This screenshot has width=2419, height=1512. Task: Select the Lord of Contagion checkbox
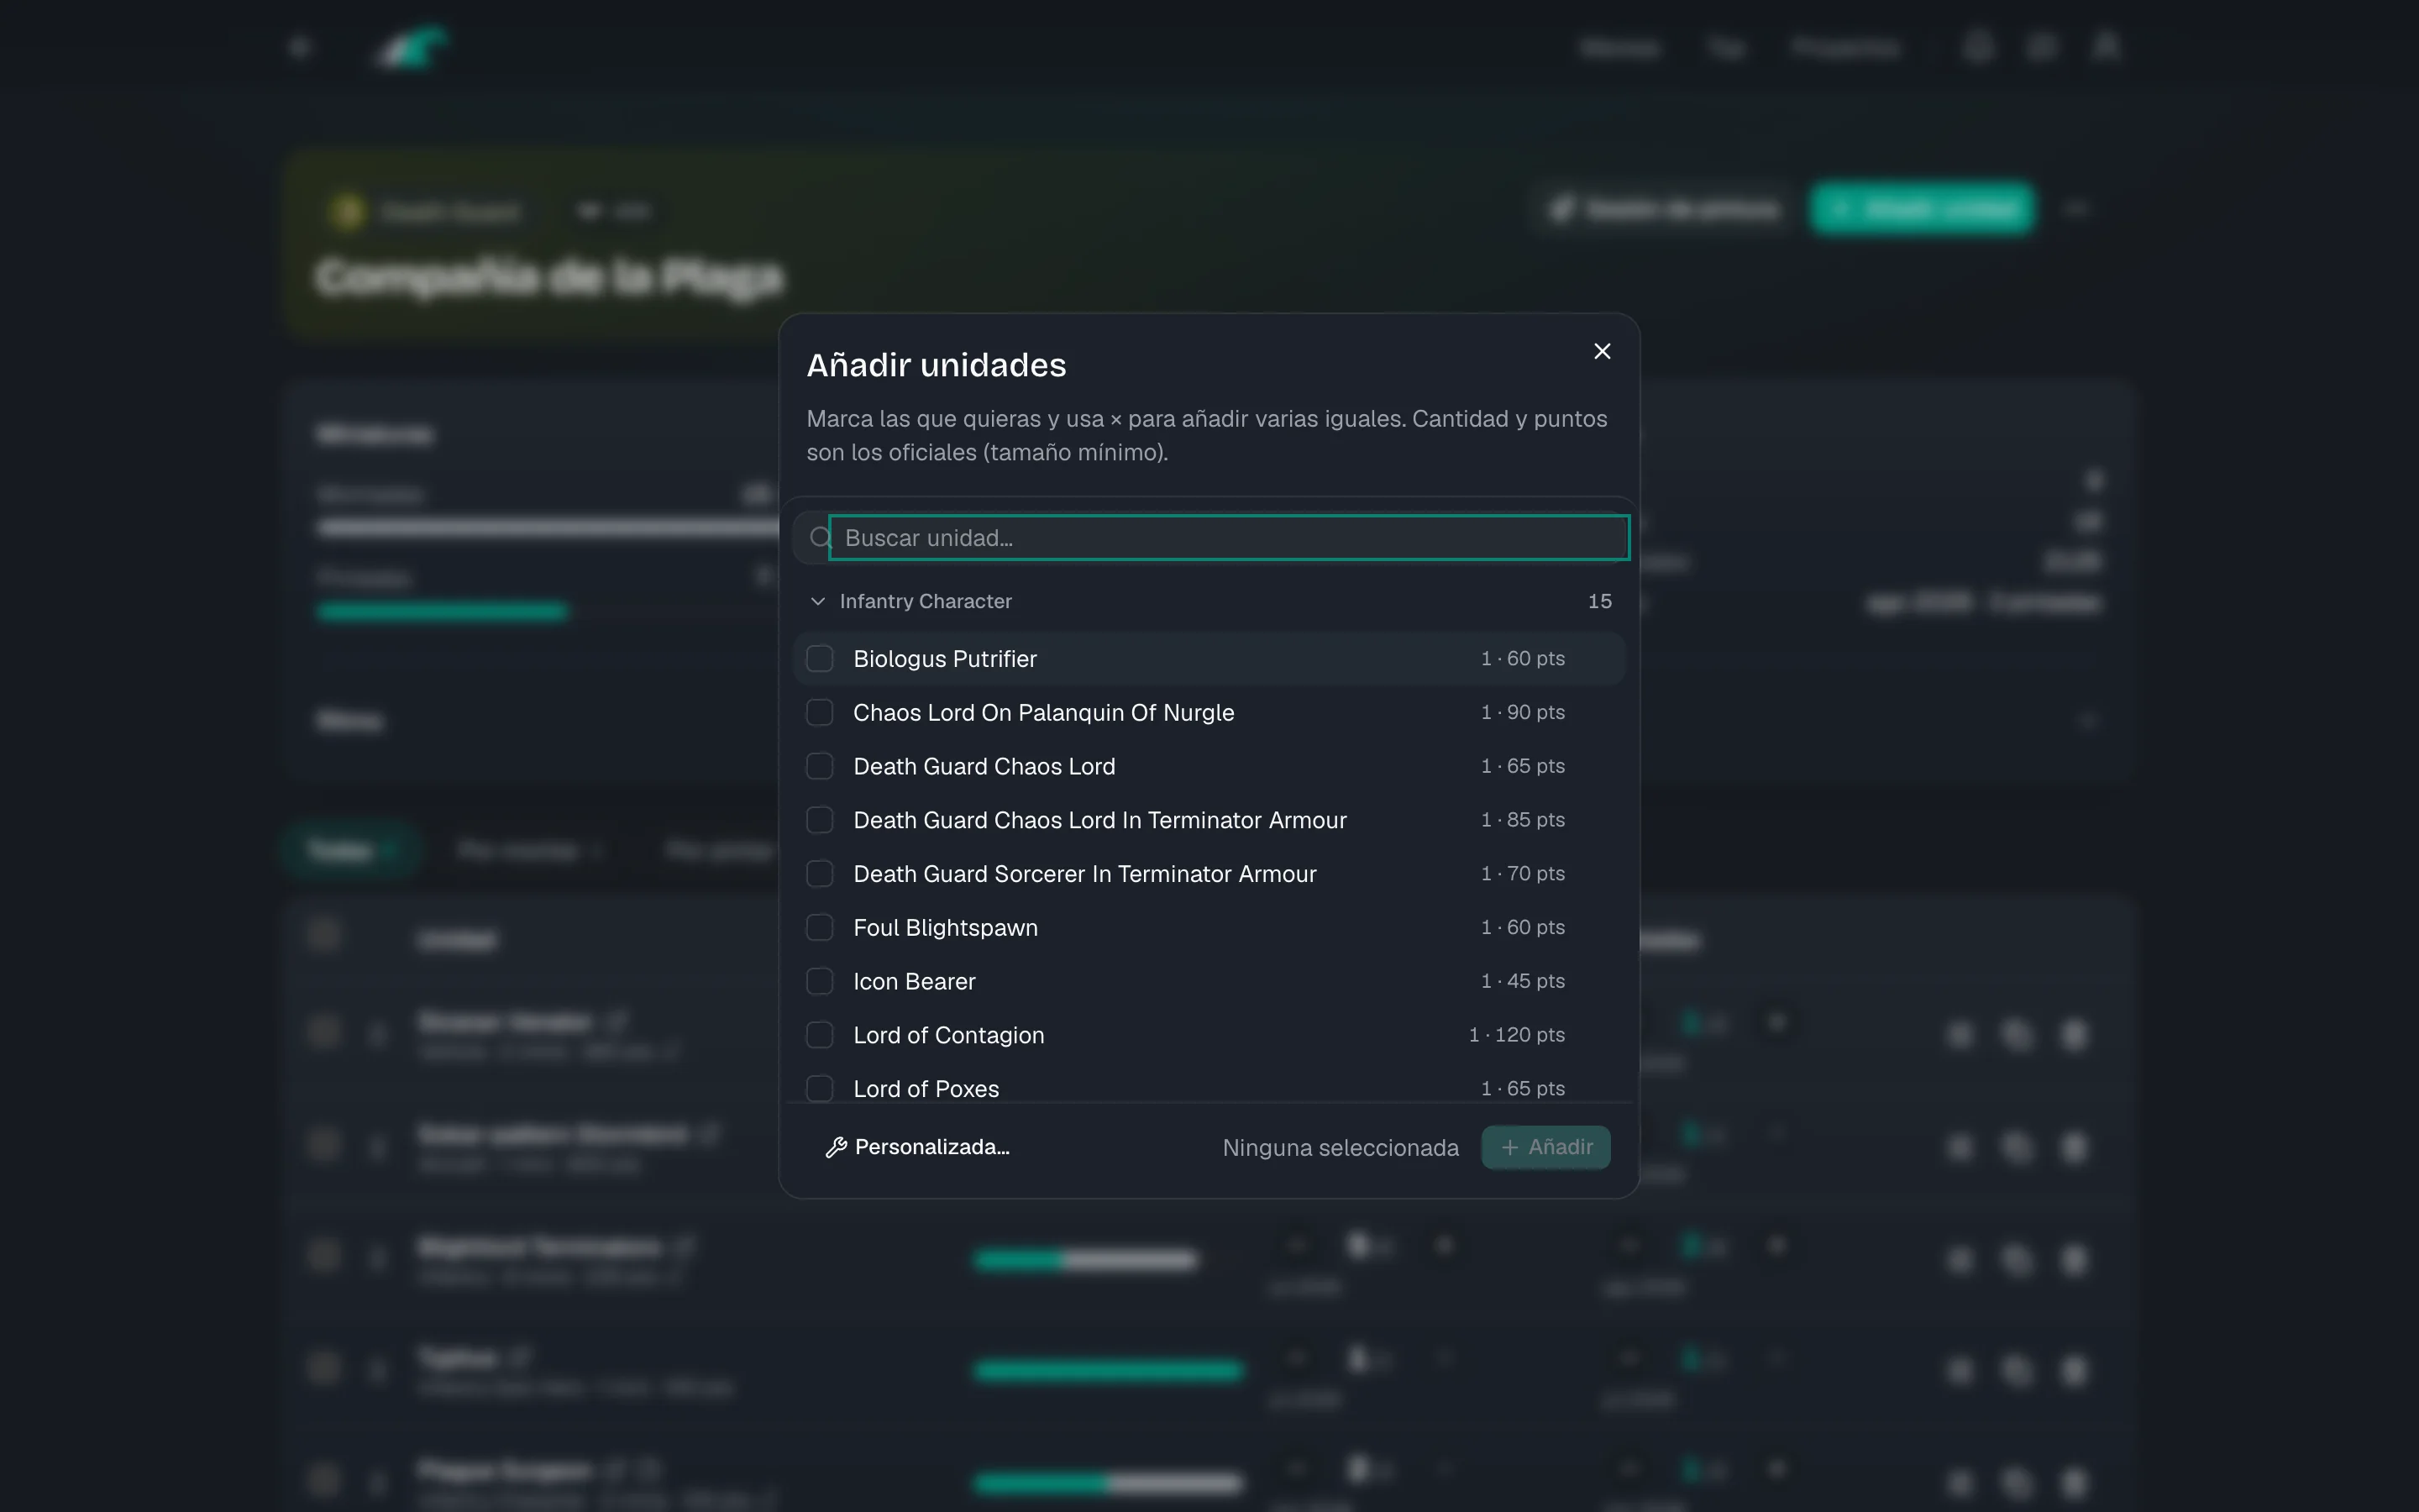click(x=820, y=1035)
